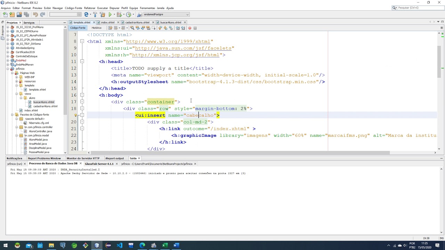This screenshot has width=445, height=250.
Task: Click the Clean and Build icon
Action: click(102, 15)
